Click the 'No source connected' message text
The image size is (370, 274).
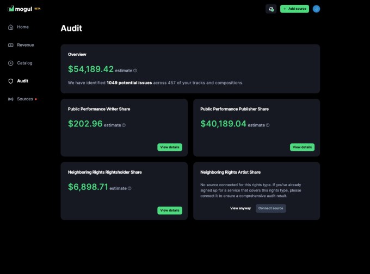coord(251,190)
